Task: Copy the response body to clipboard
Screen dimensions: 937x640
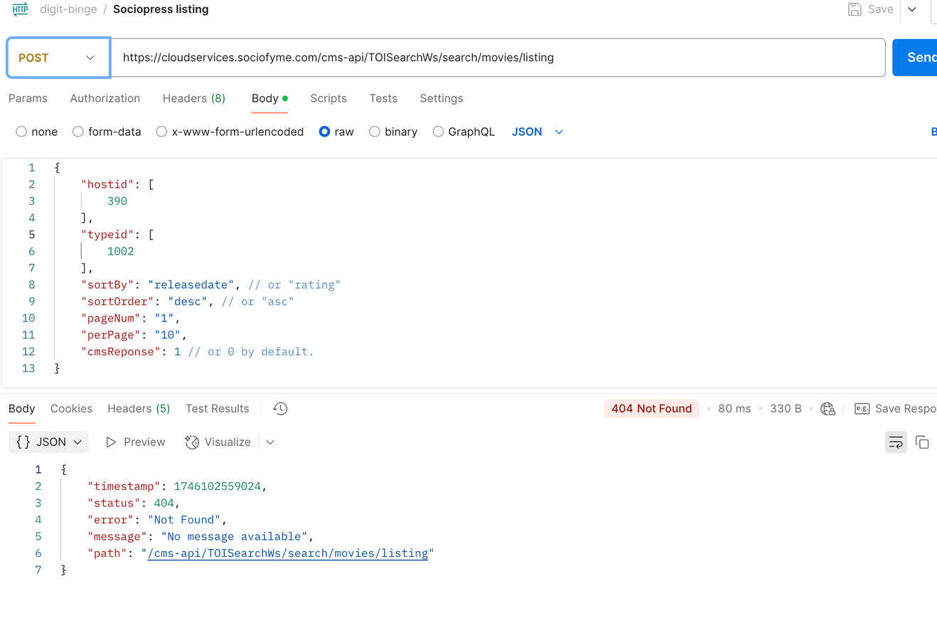Action: (x=922, y=442)
